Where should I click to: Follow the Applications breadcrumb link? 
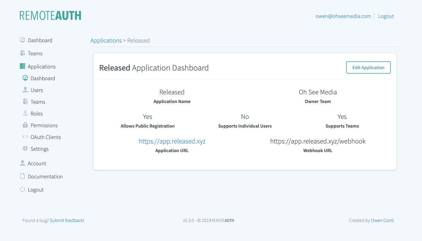pos(106,40)
